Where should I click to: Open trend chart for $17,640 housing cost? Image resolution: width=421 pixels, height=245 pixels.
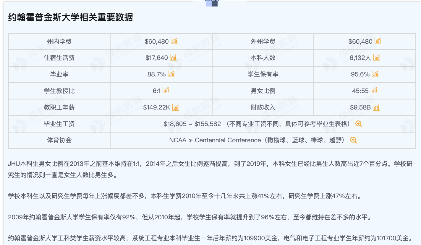pyautogui.click(x=173, y=58)
